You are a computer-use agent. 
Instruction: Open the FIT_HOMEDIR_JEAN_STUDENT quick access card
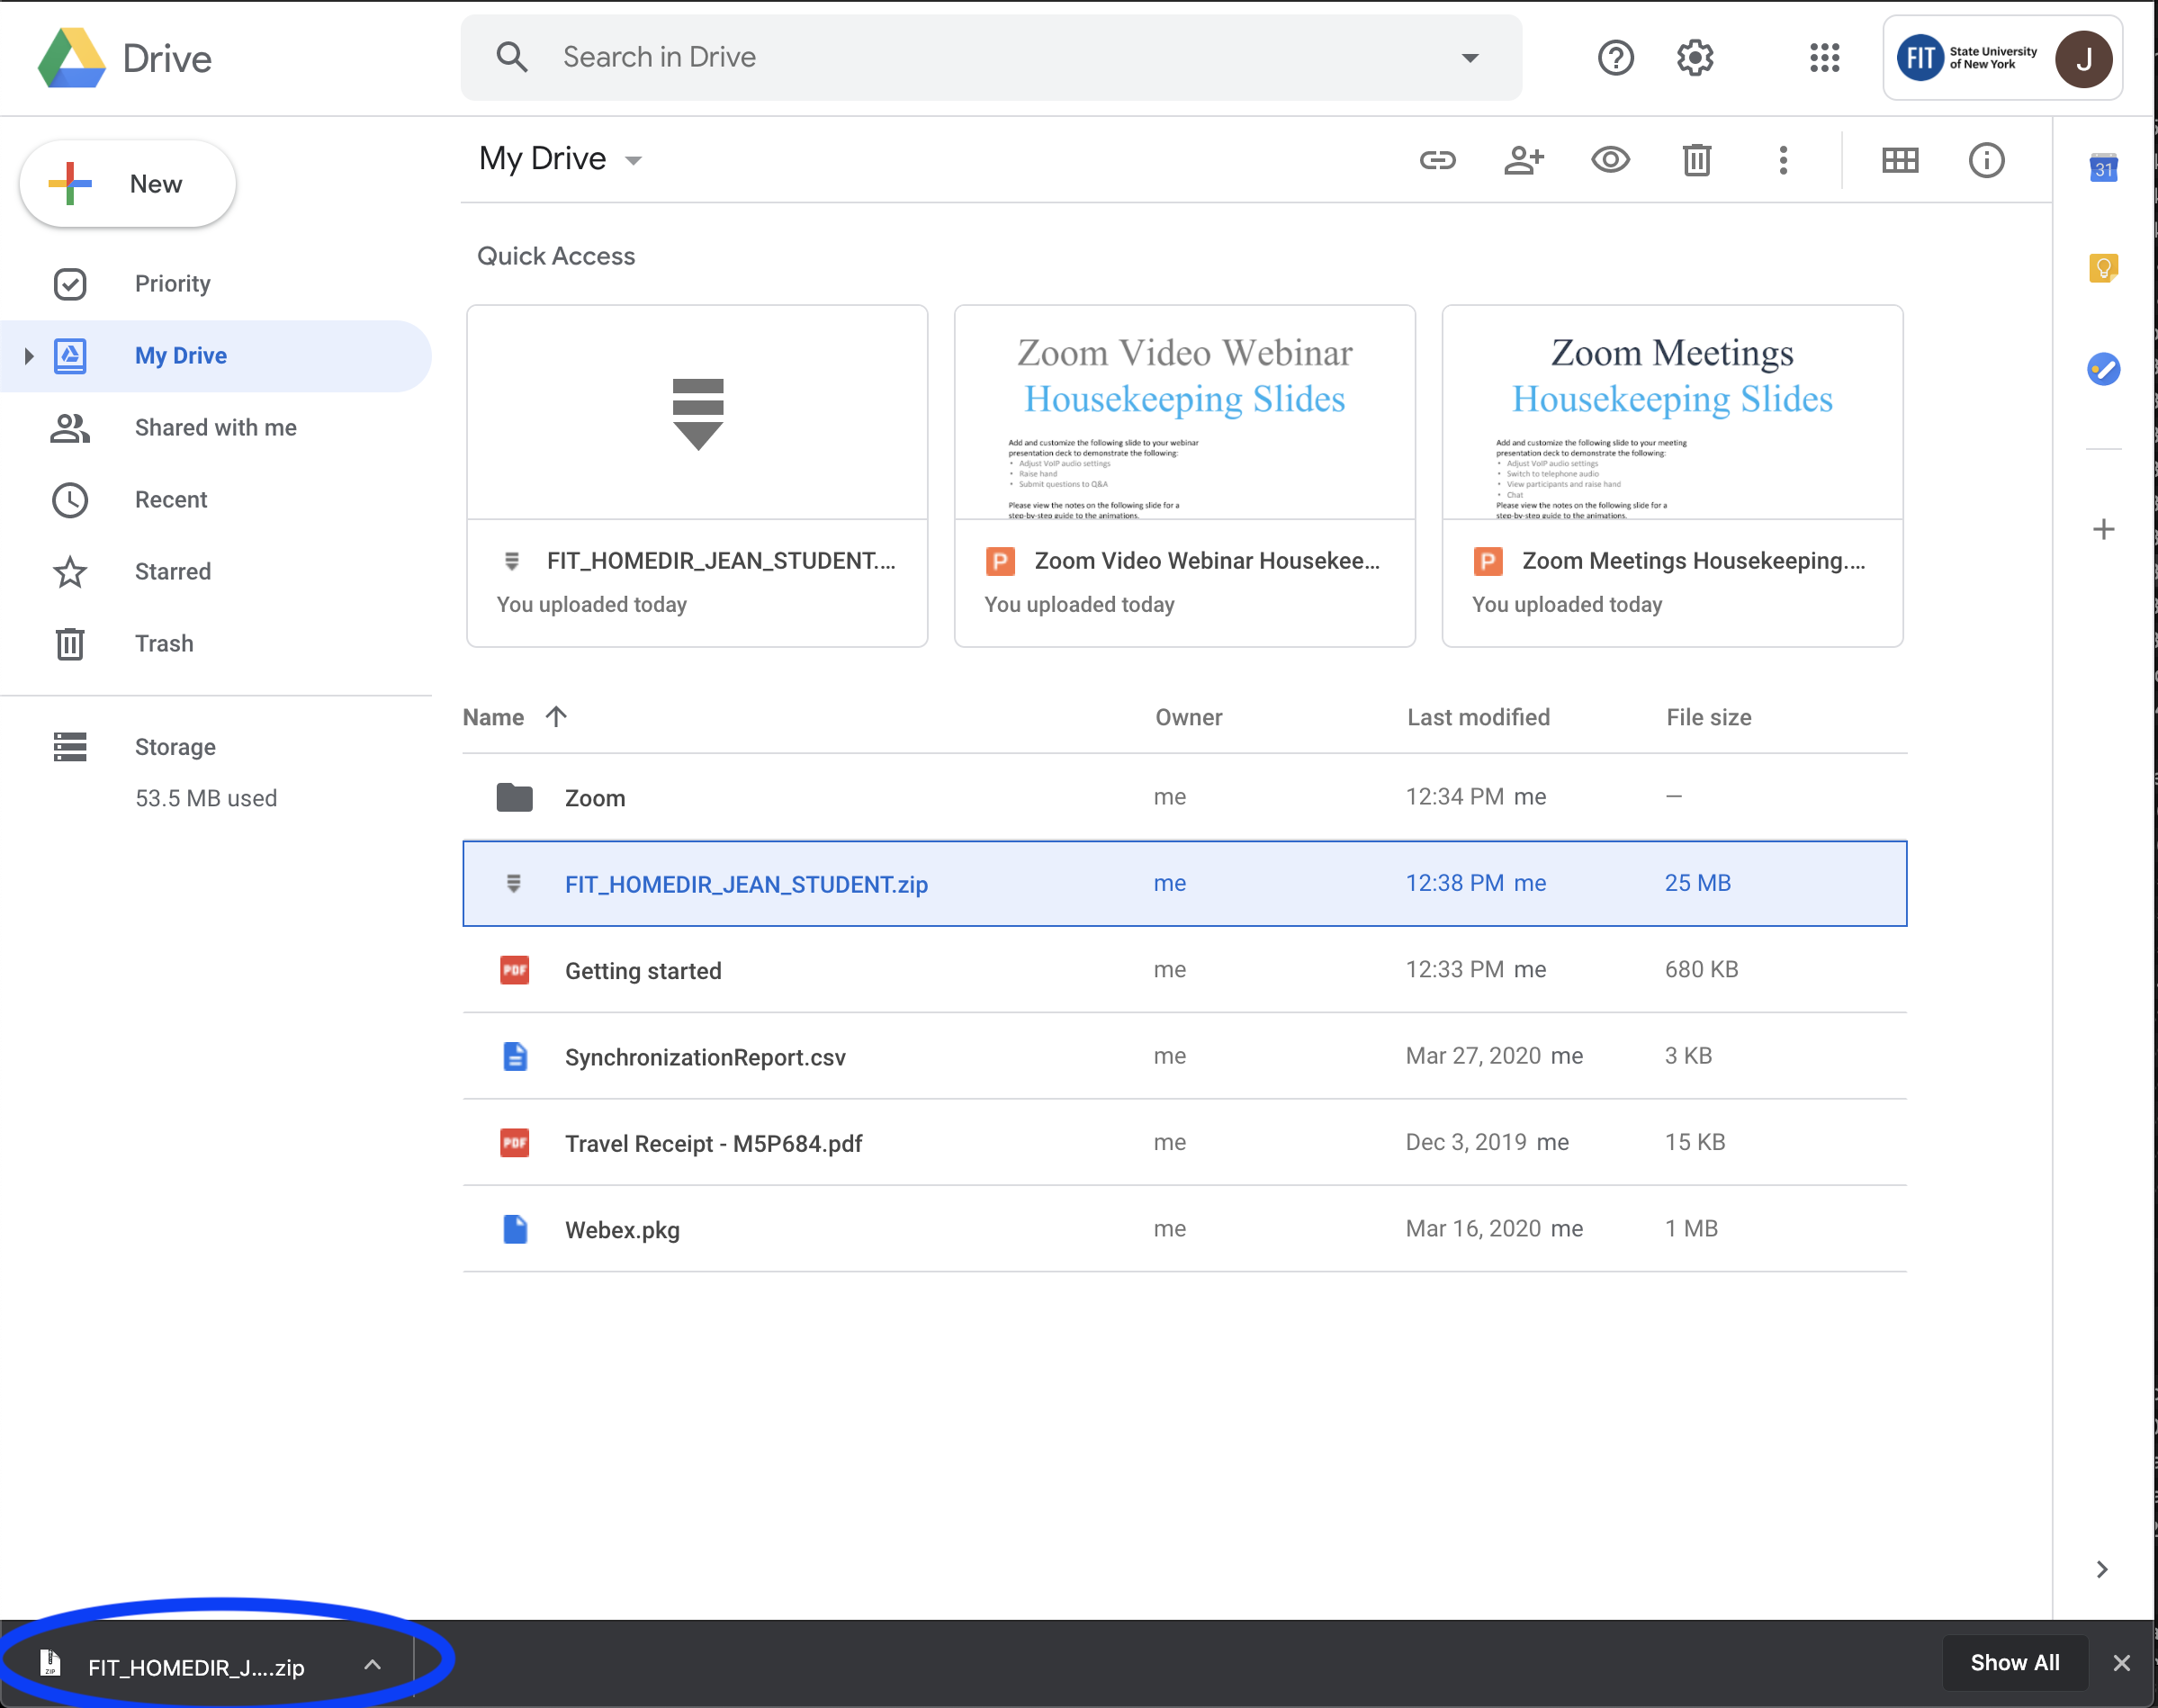[697, 476]
